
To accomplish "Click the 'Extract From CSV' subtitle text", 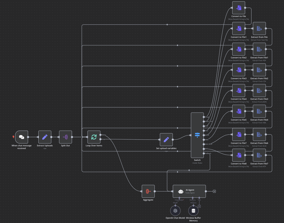I will (259, 81).
